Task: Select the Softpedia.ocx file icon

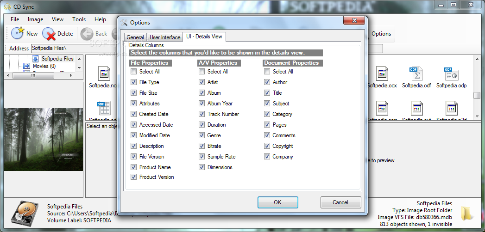Action: tap(382, 74)
